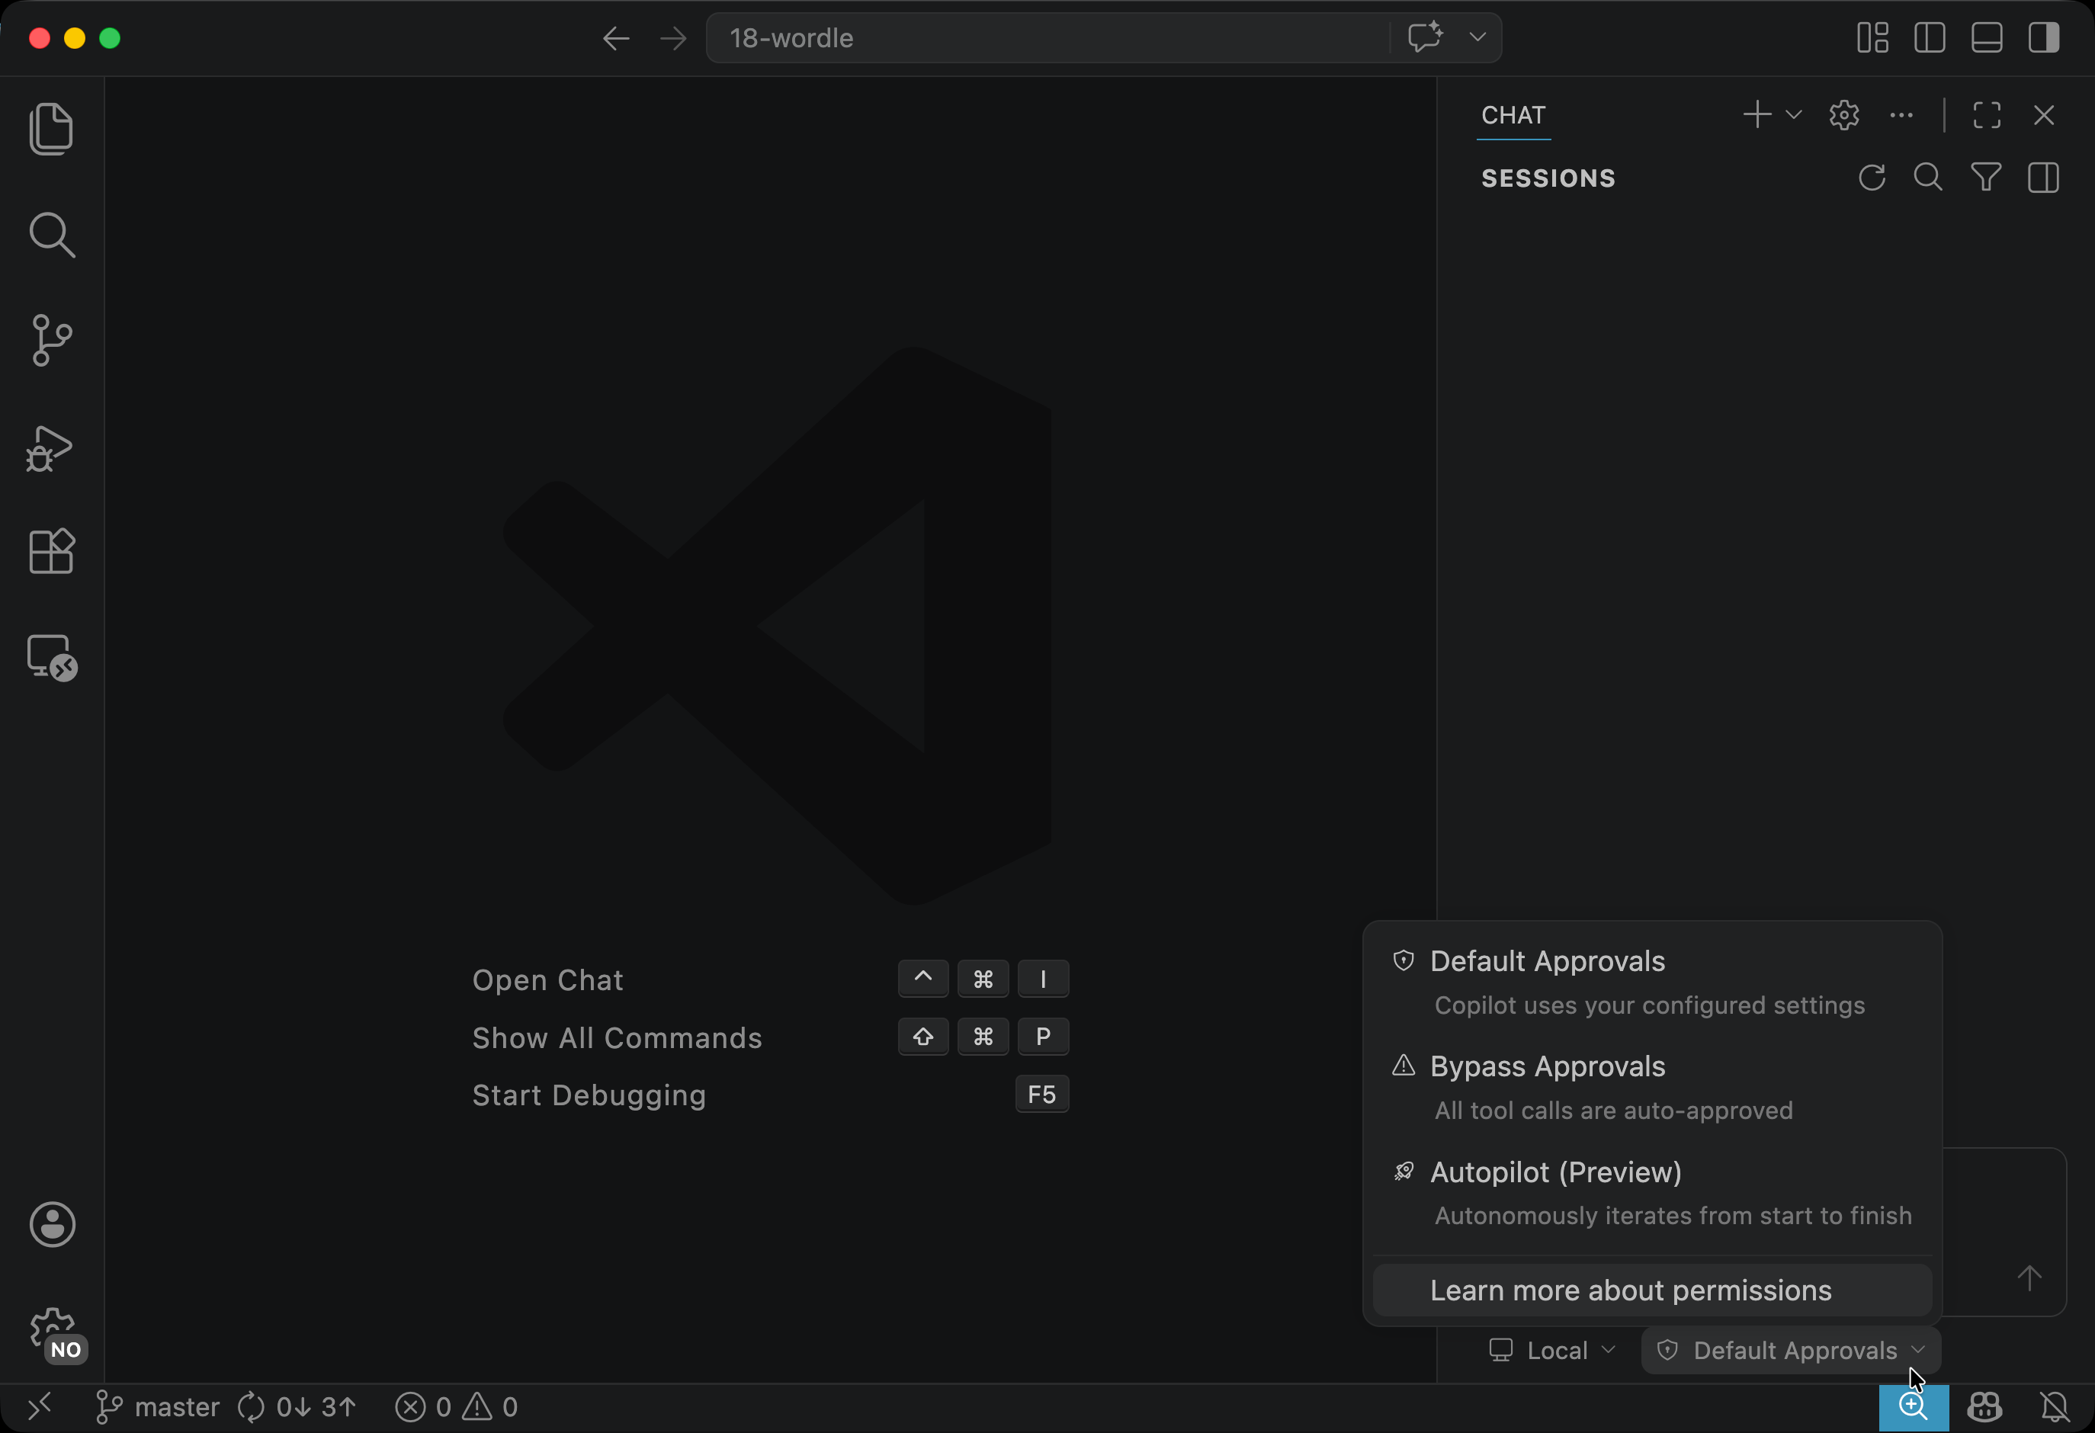Open the chat More Actions ellipsis
The image size is (2095, 1433).
pos(1901,115)
